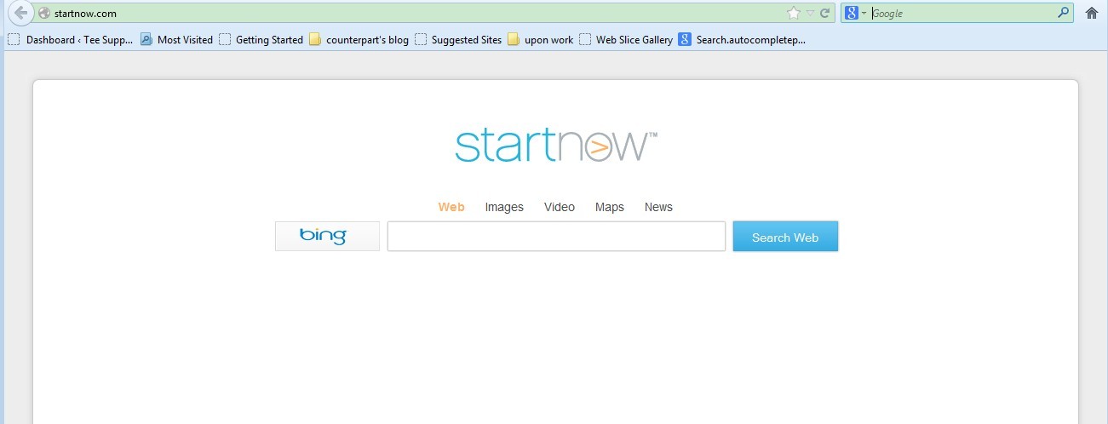Open Dashboard ‹ Tee Supp... bookmark

[70, 39]
